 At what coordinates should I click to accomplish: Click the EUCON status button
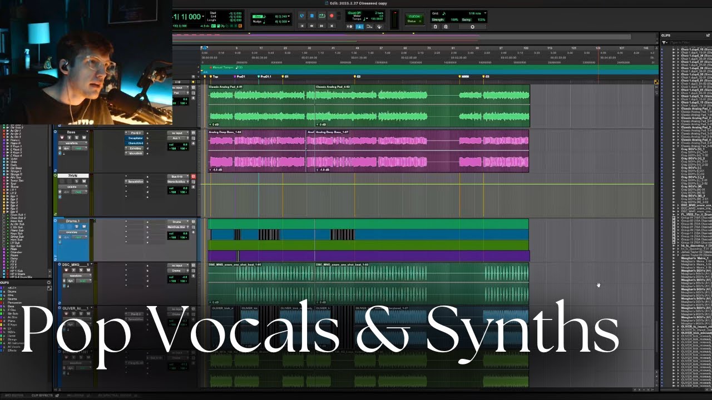pyautogui.click(x=414, y=18)
